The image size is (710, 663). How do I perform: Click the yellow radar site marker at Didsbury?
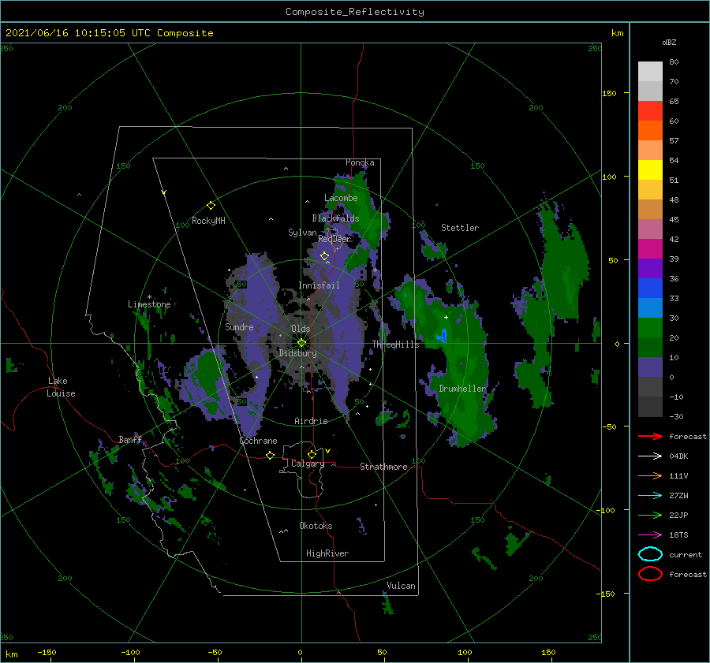(301, 343)
